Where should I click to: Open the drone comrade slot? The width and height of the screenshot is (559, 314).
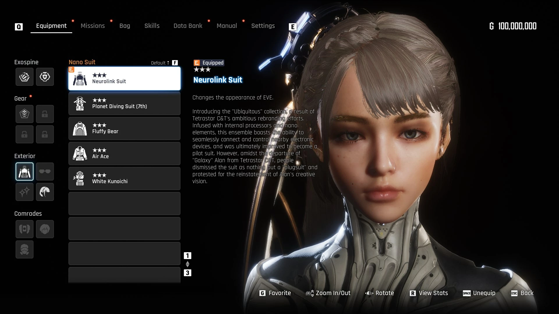pos(24,229)
